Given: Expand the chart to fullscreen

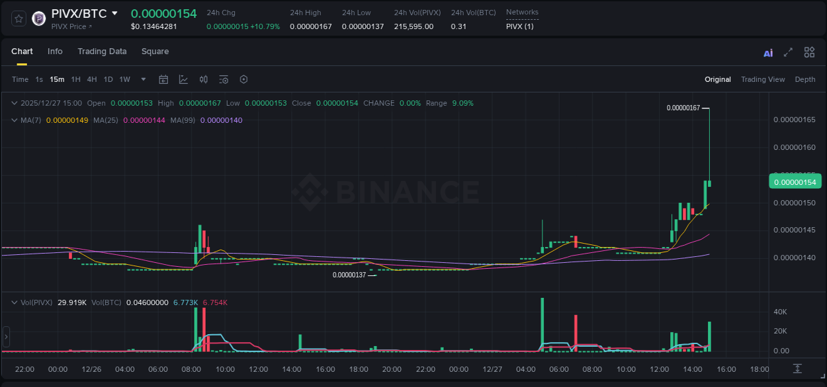Looking at the screenshot, I should (x=787, y=52).
